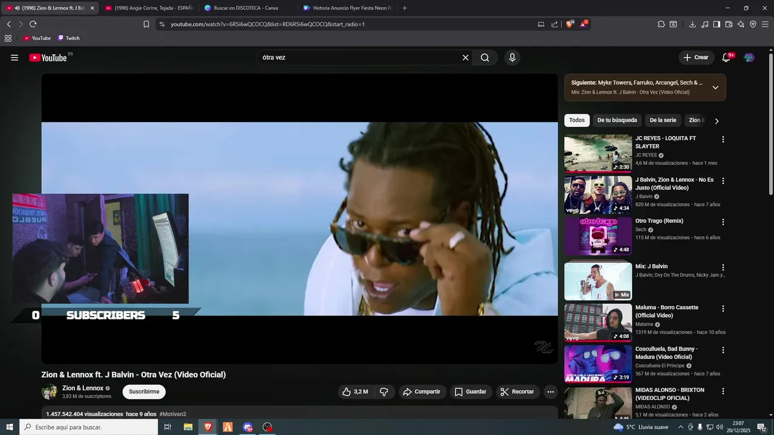Open options menu for Borro Cassette
Screen dimensions: 774x435
(x=723, y=309)
